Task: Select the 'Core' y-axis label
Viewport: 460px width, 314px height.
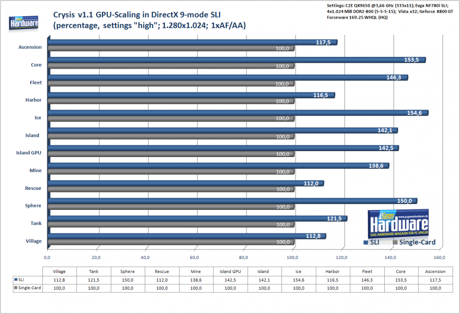Action: [x=37, y=65]
